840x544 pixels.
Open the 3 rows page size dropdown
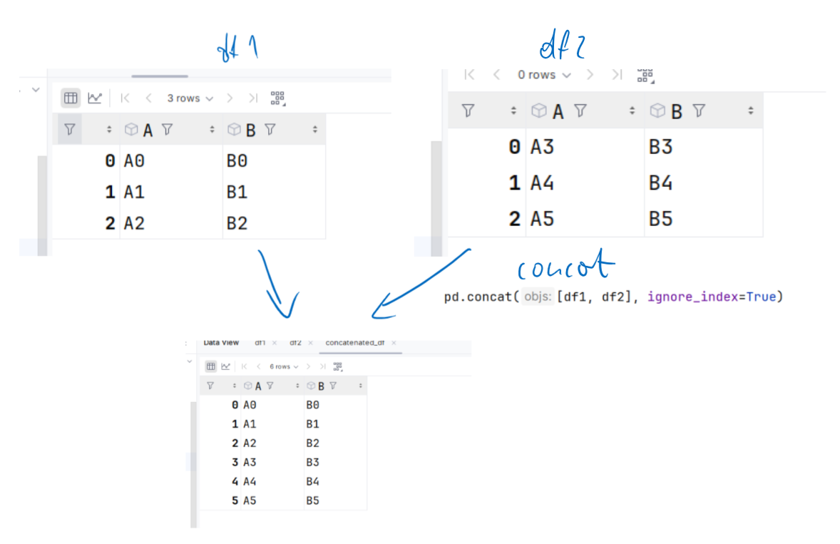(190, 98)
